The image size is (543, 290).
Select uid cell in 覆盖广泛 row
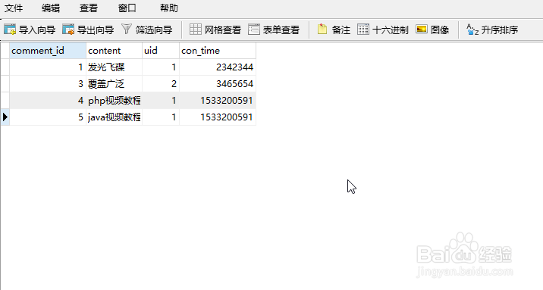pos(161,83)
